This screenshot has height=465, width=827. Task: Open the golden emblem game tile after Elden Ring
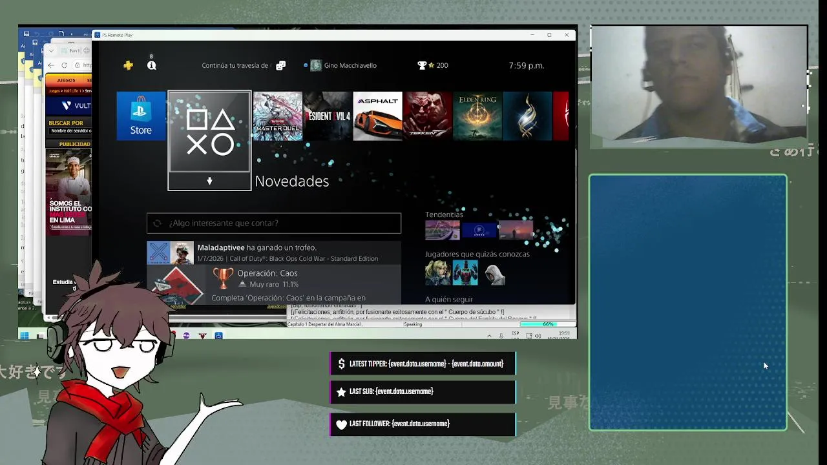coord(527,116)
